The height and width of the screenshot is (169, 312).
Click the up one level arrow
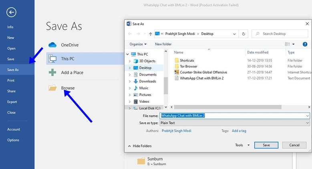coord(151,34)
